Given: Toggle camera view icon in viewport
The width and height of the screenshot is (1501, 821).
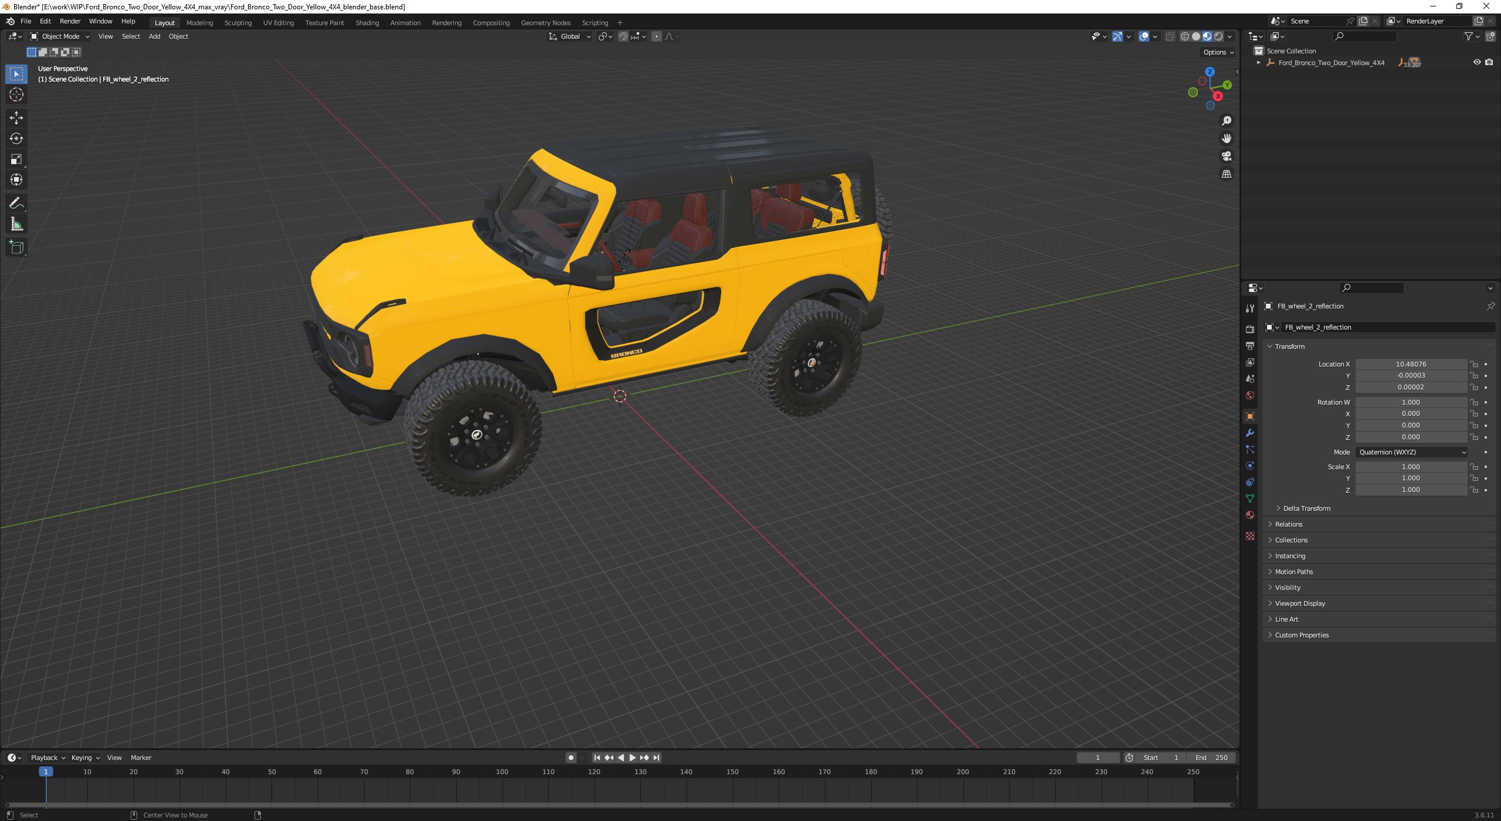Looking at the screenshot, I should click(1226, 156).
